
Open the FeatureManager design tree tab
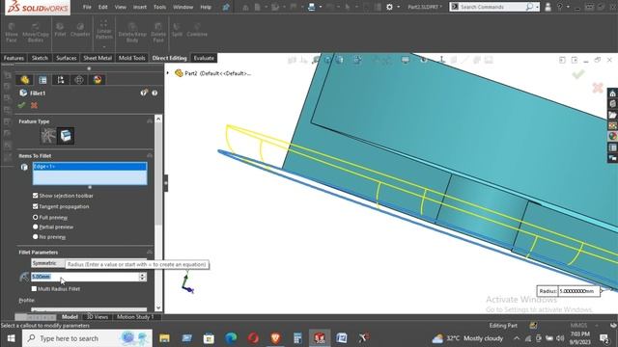[x=25, y=80]
